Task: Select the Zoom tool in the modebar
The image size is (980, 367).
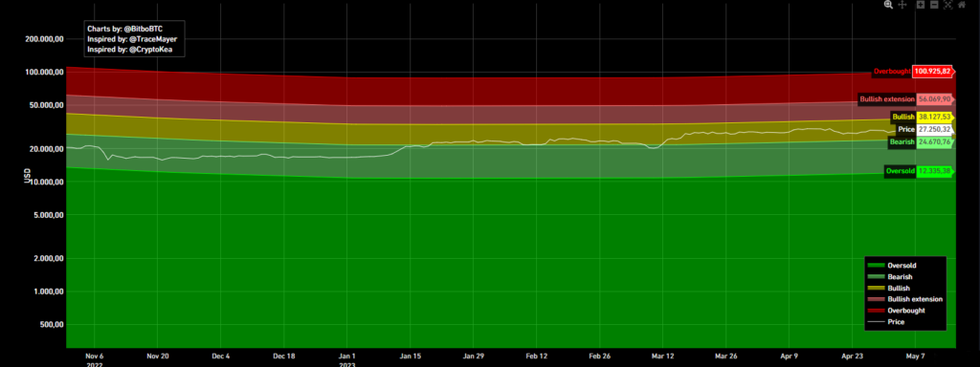Action: pos(888,5)
